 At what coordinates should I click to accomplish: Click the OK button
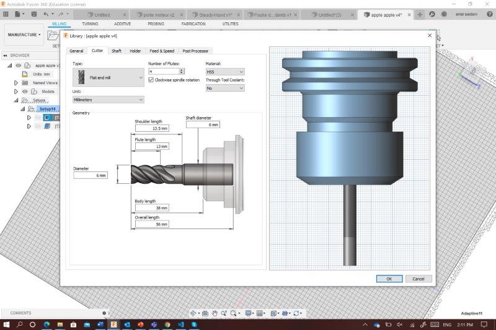click(389, 279)
